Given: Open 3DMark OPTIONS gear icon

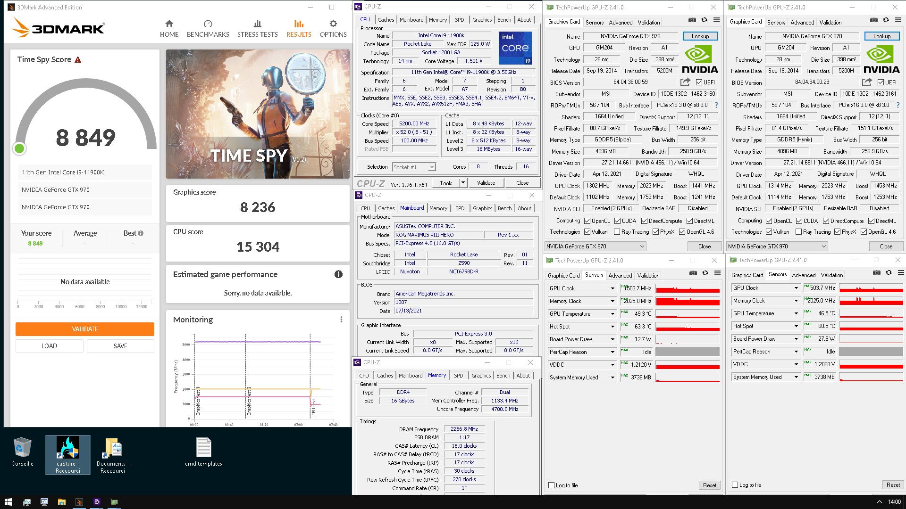Looking at the screenshot, I should 333,24.
